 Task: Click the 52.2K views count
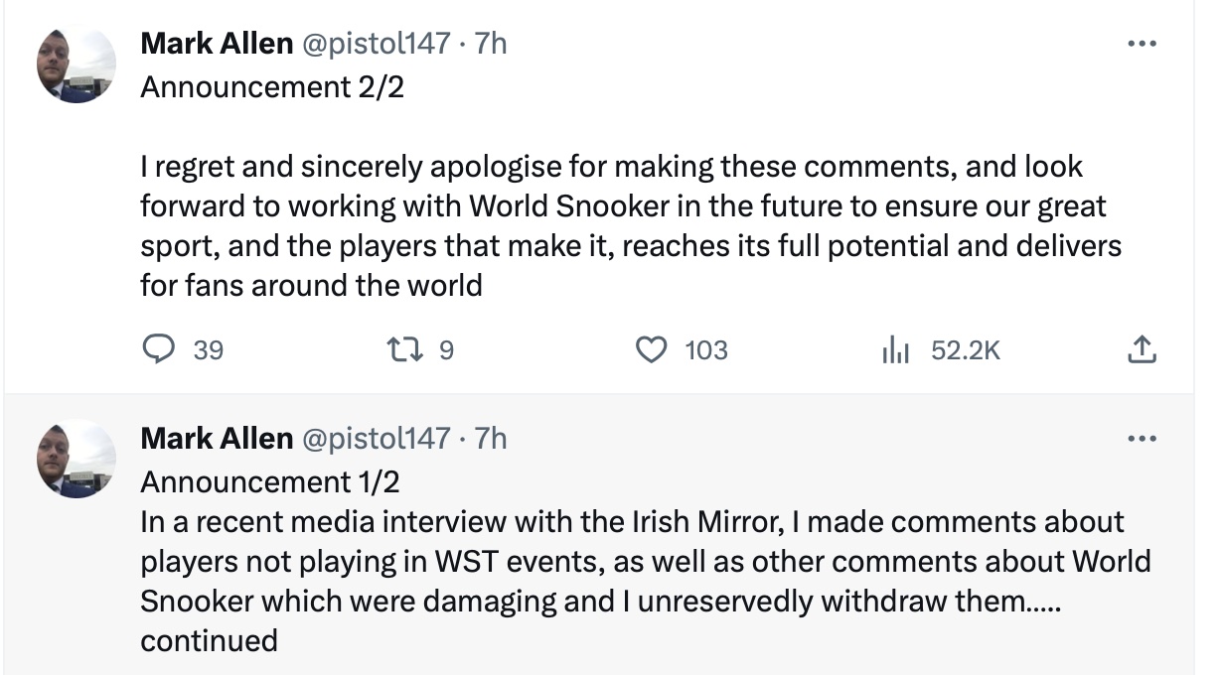coord(966,350)
